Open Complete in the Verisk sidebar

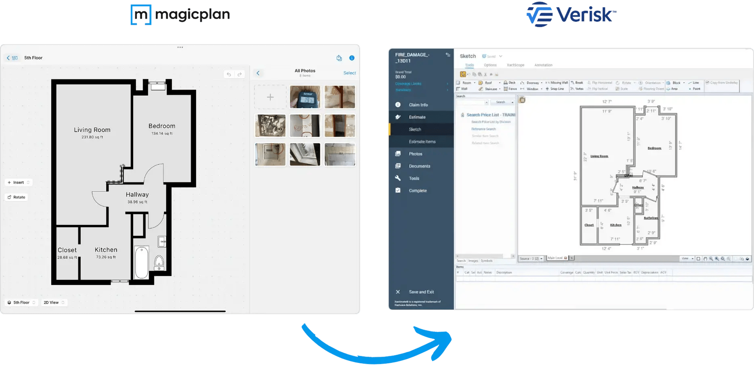[x=418, y=191]
